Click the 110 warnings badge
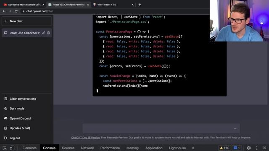Viewport: 269px width, 151px height. click(x=224, y=148)
